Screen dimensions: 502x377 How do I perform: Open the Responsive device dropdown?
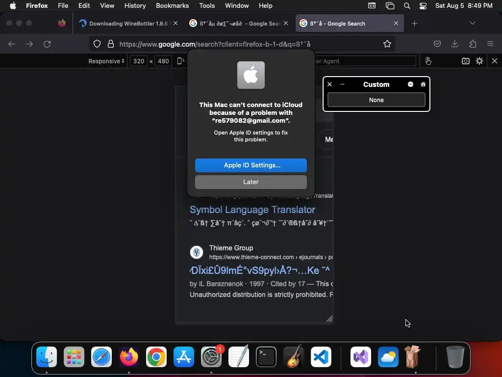106,61
